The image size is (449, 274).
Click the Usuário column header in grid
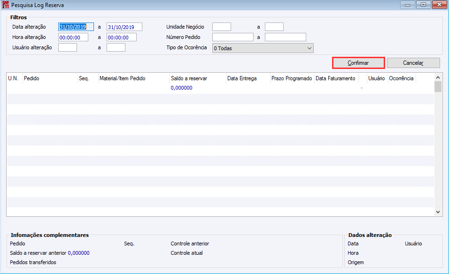click(377, 78)
